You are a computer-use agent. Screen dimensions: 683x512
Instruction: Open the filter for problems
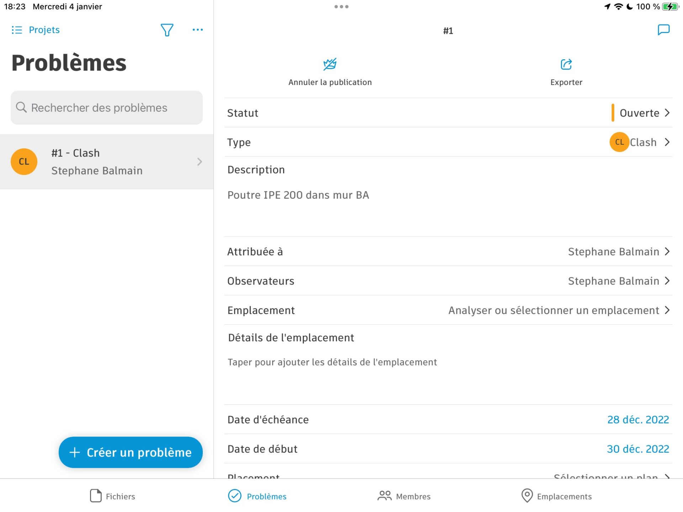167,30
